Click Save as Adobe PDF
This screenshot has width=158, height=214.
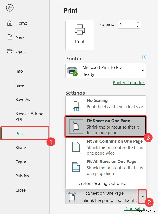(x=29, y=116)
